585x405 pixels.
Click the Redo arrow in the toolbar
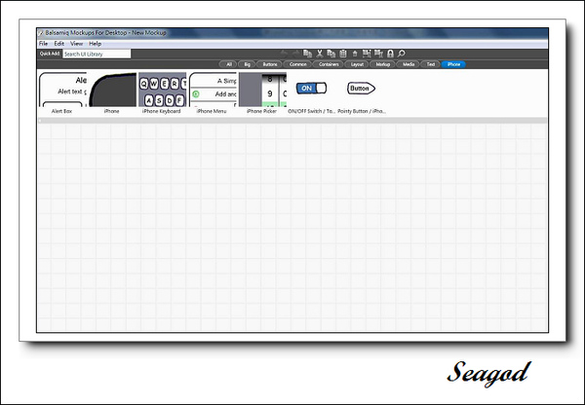(295, 54)
